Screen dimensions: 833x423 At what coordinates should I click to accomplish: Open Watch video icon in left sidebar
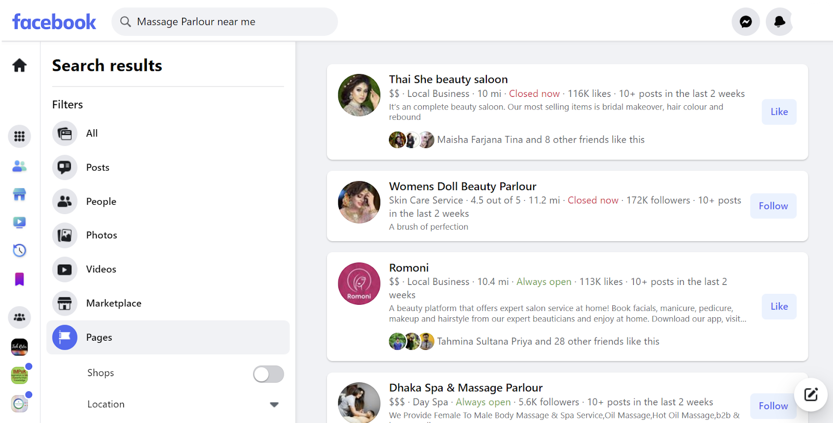pos(19,222)
